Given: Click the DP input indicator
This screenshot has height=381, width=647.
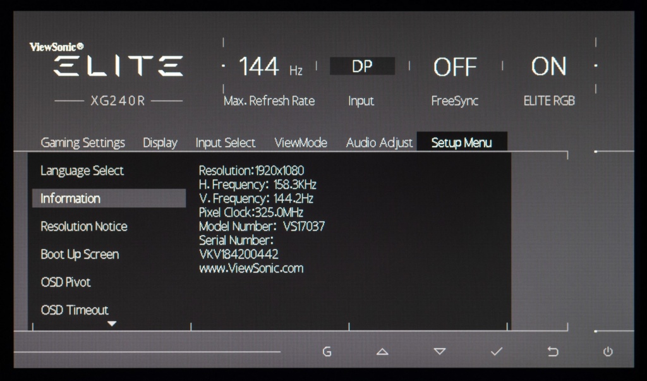Looking at the screenshot, I should [x=362, y=66].
